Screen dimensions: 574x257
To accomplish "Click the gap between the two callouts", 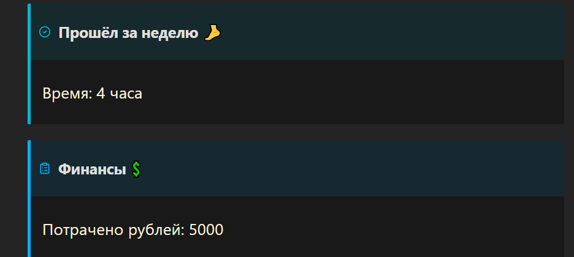I will [296, 132].
